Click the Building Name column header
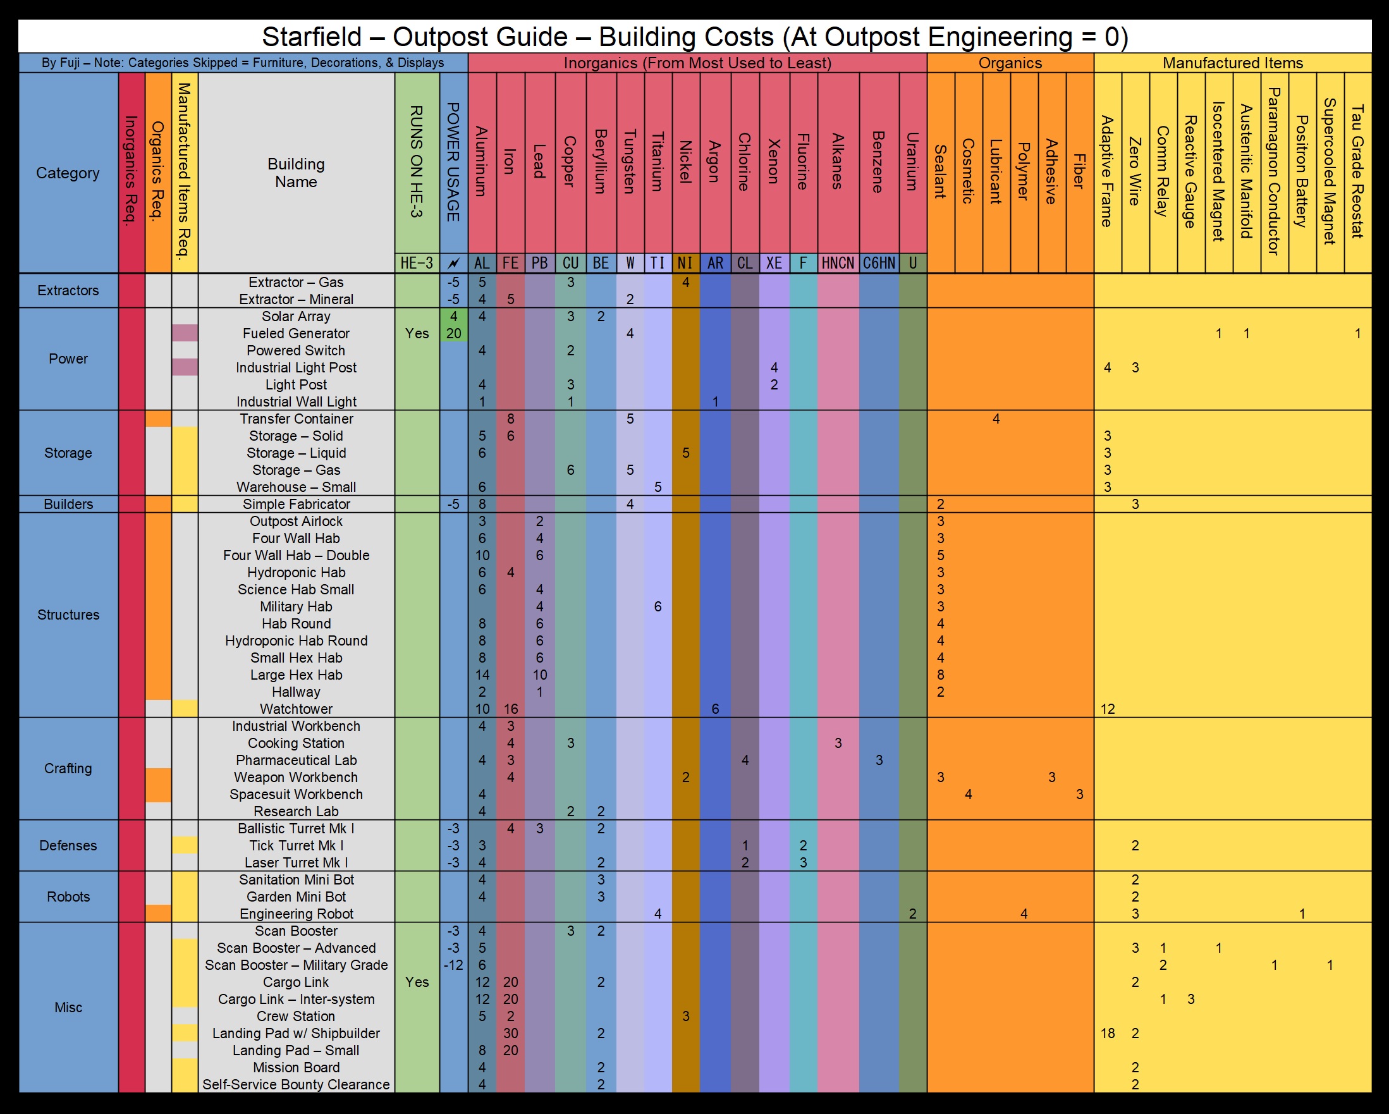The width and height of the screenshot is (1389, 1114). (x=296, y=173)
